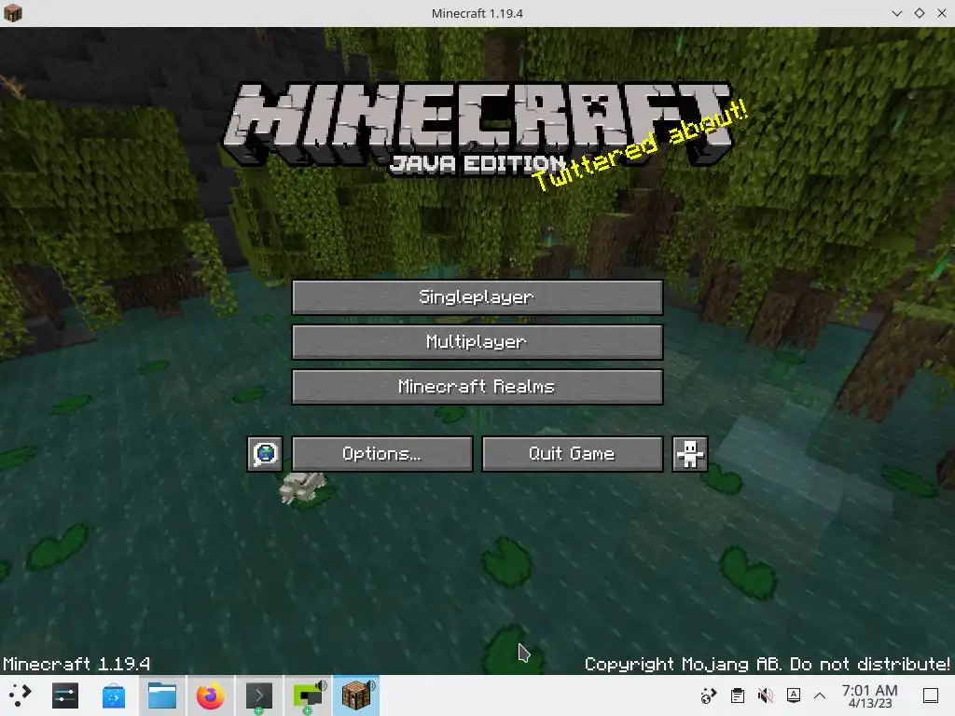The height and width of the screenshot is (716, 955).
Task: Open Minecraft Realms
Action: click(477, 387)
